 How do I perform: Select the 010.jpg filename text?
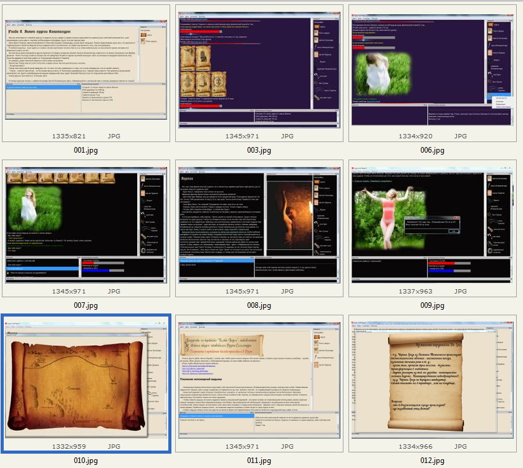(x=86, y=461)
